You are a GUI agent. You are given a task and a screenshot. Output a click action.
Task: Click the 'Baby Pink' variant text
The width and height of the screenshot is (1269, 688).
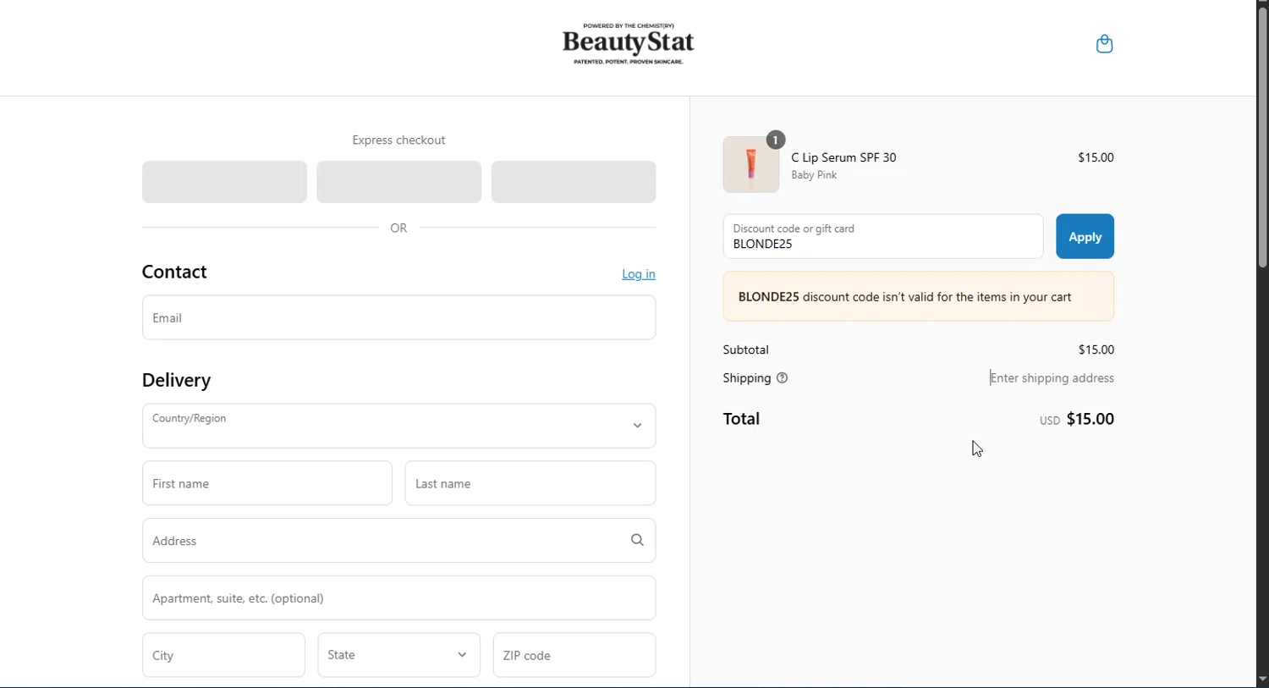[814, 175]
